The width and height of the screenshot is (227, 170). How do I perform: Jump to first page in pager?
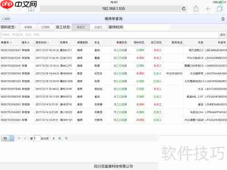[x=19, y=138]
